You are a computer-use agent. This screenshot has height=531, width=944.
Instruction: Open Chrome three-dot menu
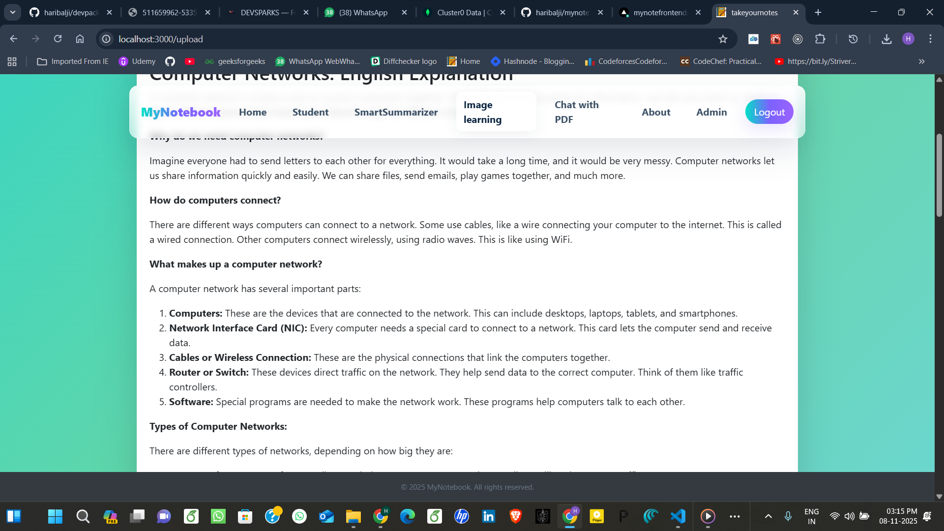coord(930,39)
